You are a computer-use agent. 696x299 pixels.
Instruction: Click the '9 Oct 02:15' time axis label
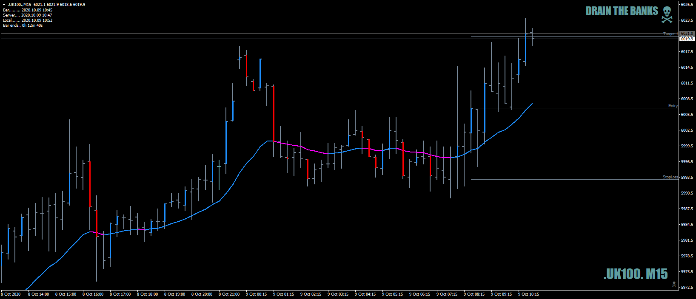point(311,294)
